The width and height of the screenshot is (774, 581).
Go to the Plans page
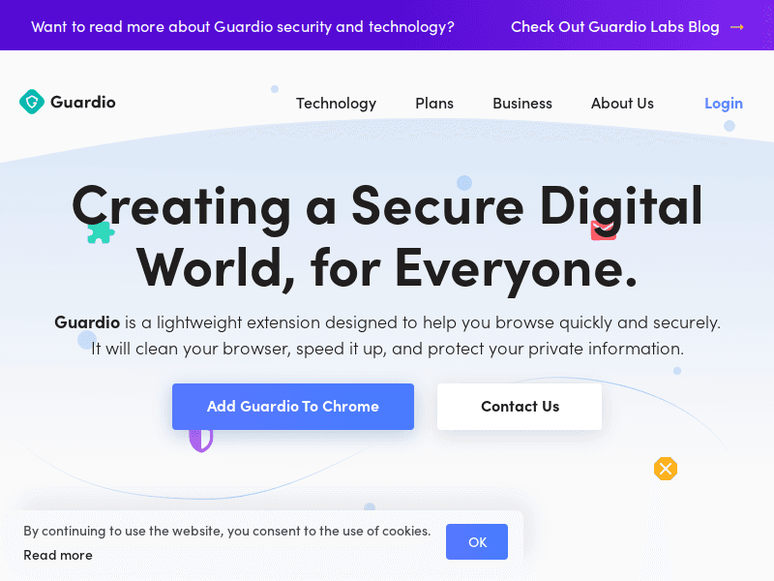click(x=434, y=104)
